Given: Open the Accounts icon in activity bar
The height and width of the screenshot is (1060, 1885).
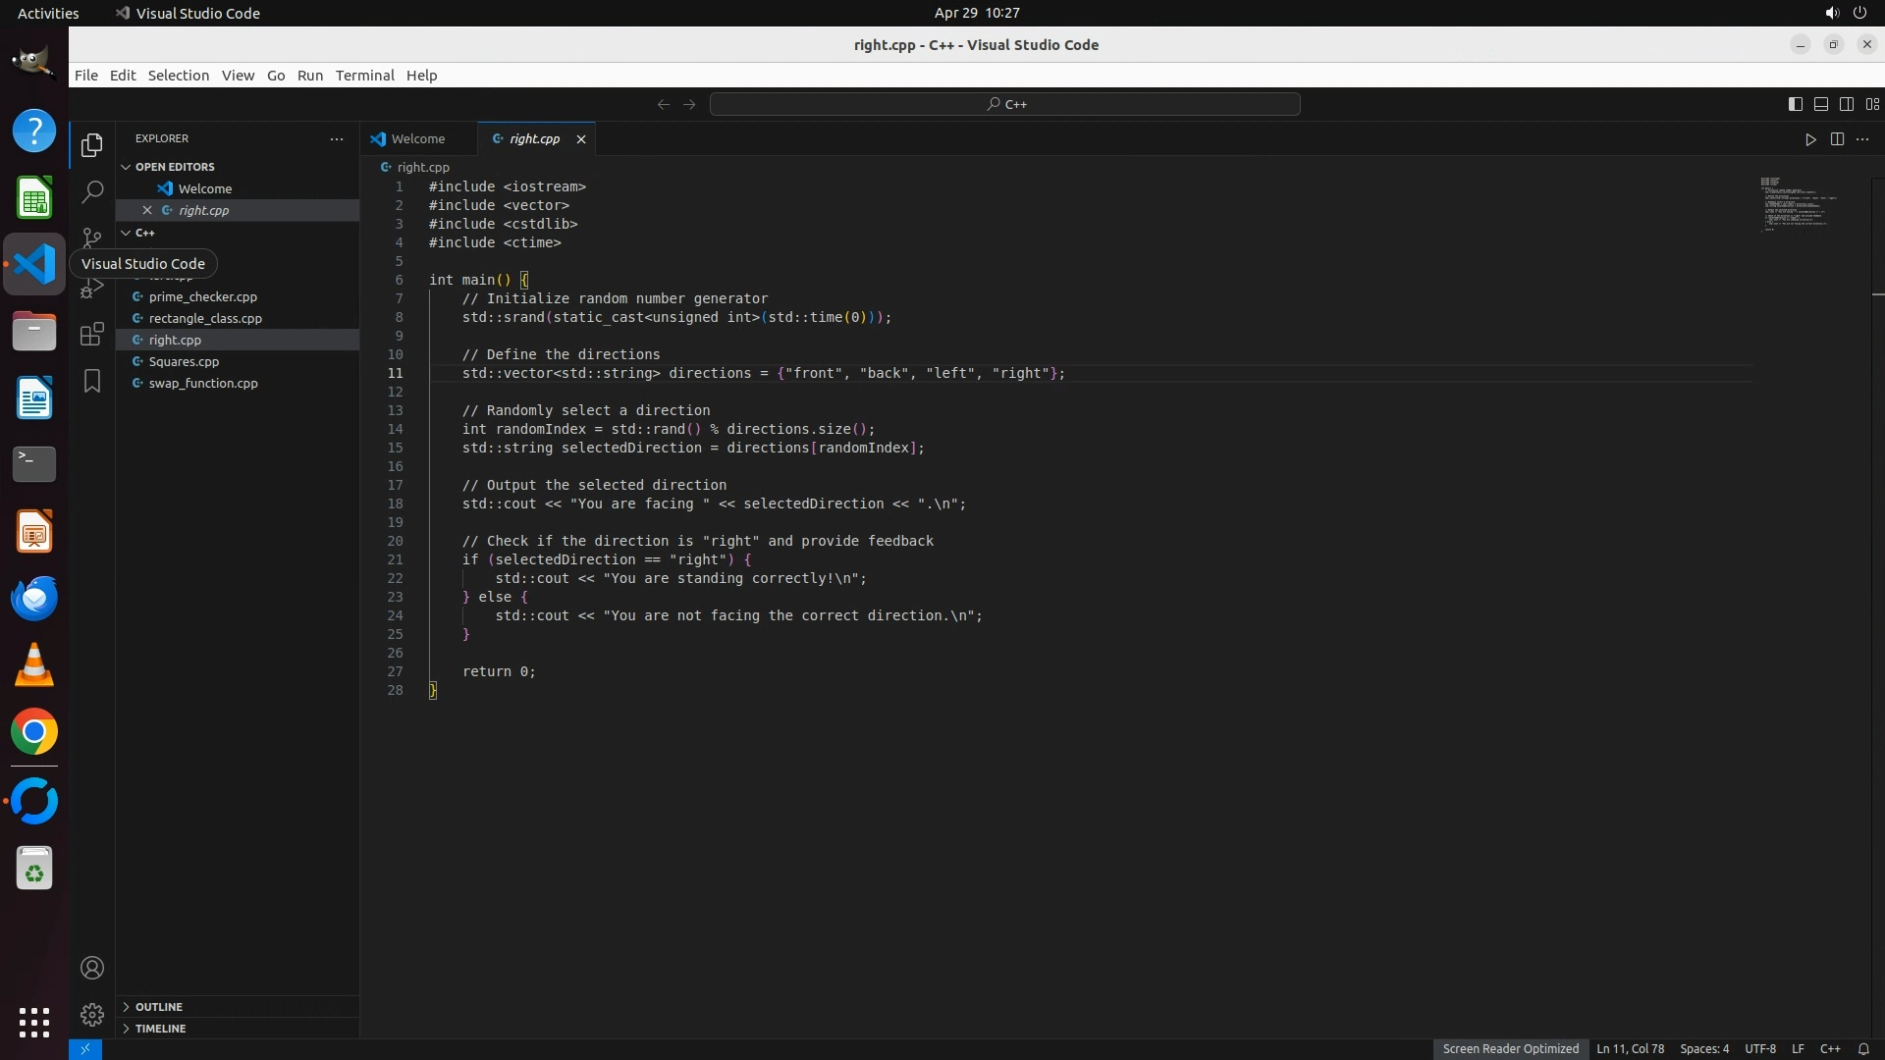Looking at the screenshot, I should coord(92,968).
